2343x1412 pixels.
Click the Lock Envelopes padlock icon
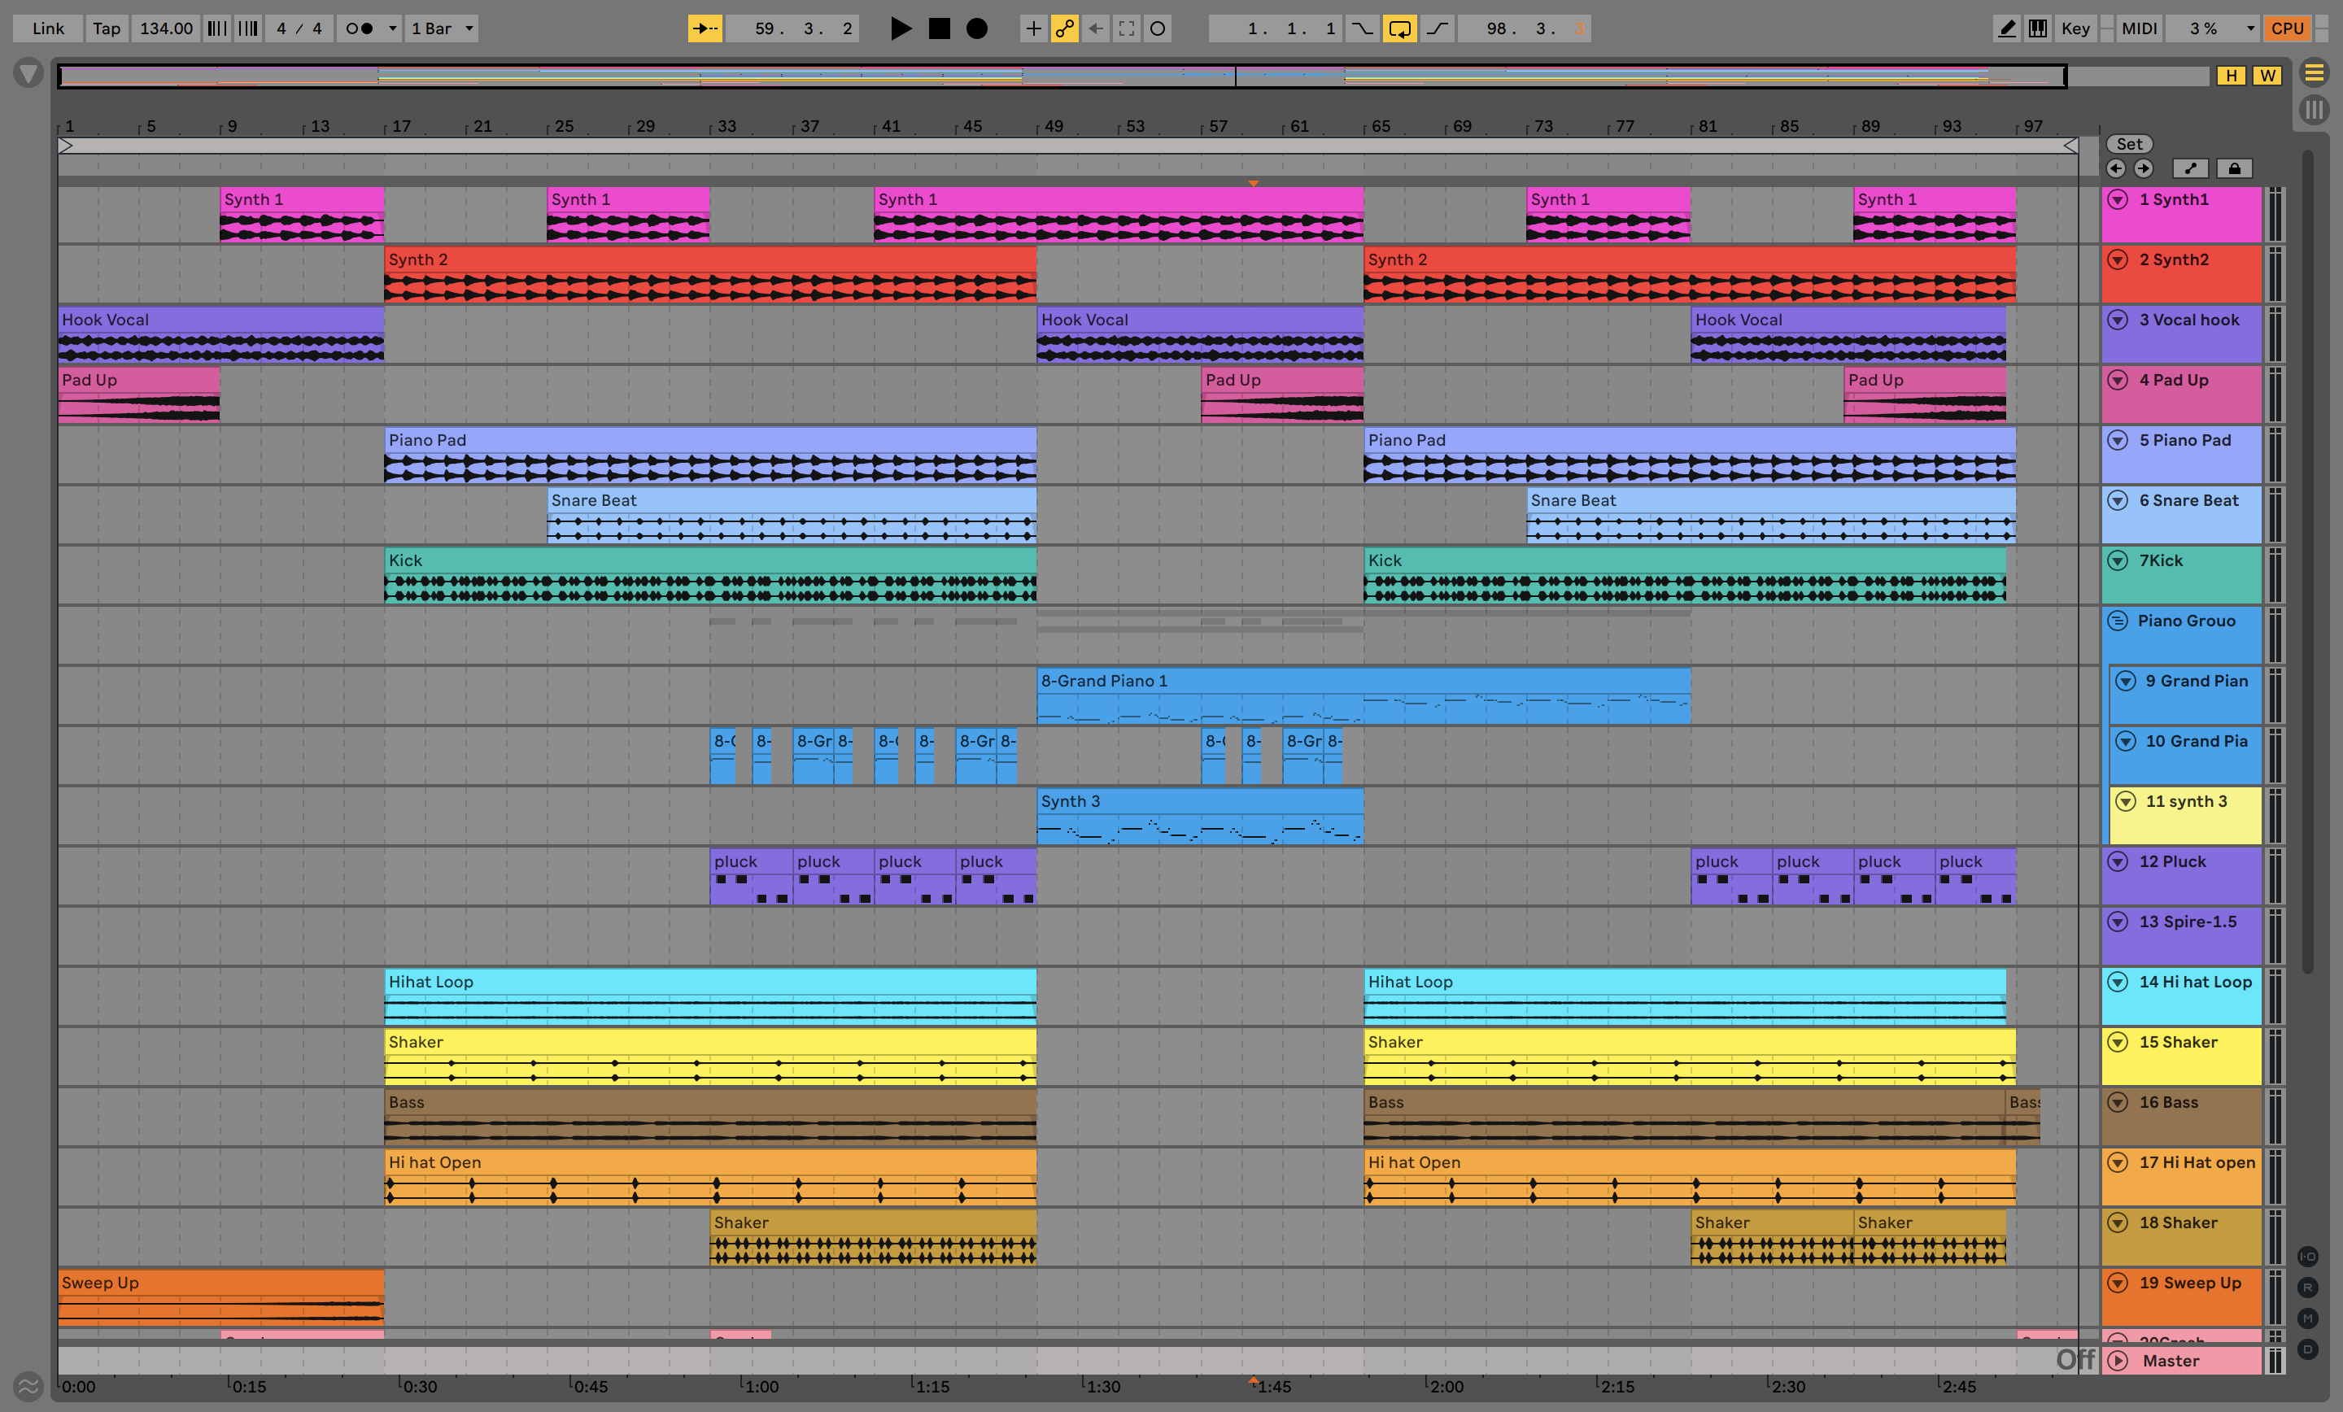pyautogui.click(x=2235, y=168)
